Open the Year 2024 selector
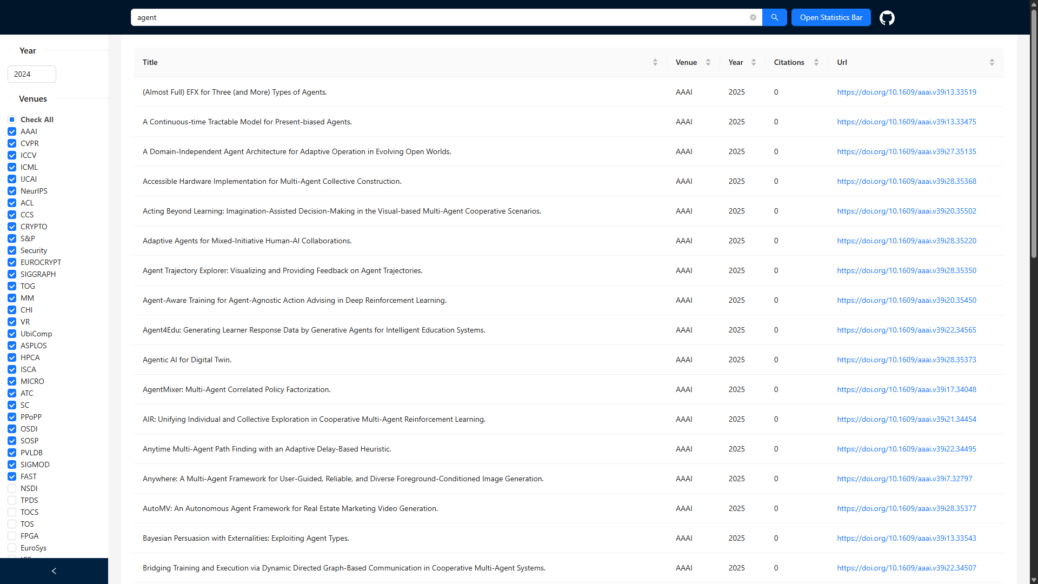Viewport: 1038px width, 584px height. click(32, 74)
